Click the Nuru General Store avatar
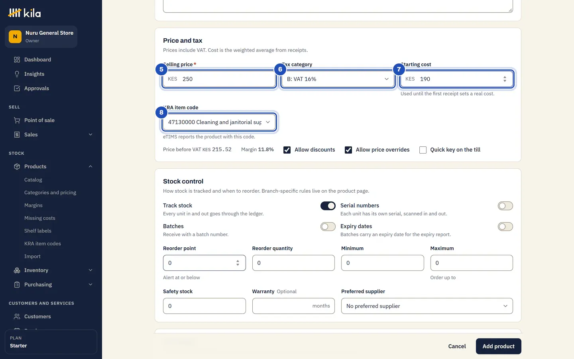Screen dimensions: 574x359 [x=15, y=37]
